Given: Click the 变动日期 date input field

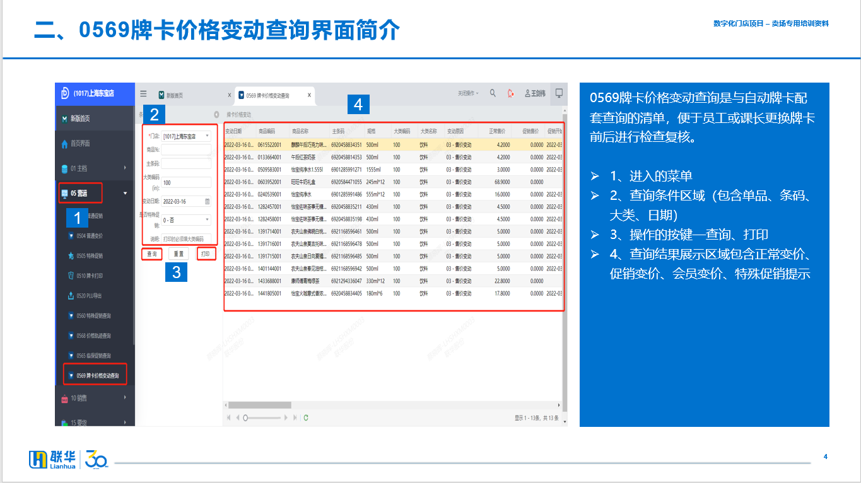Looking at the screenshot, I should click(x=186, y=202).
